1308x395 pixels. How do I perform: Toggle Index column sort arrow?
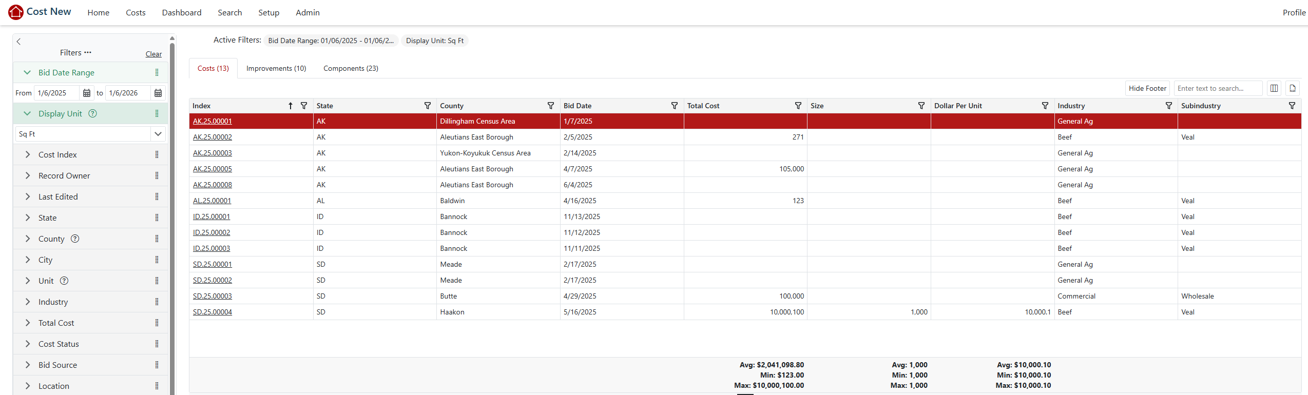(290, 106)
